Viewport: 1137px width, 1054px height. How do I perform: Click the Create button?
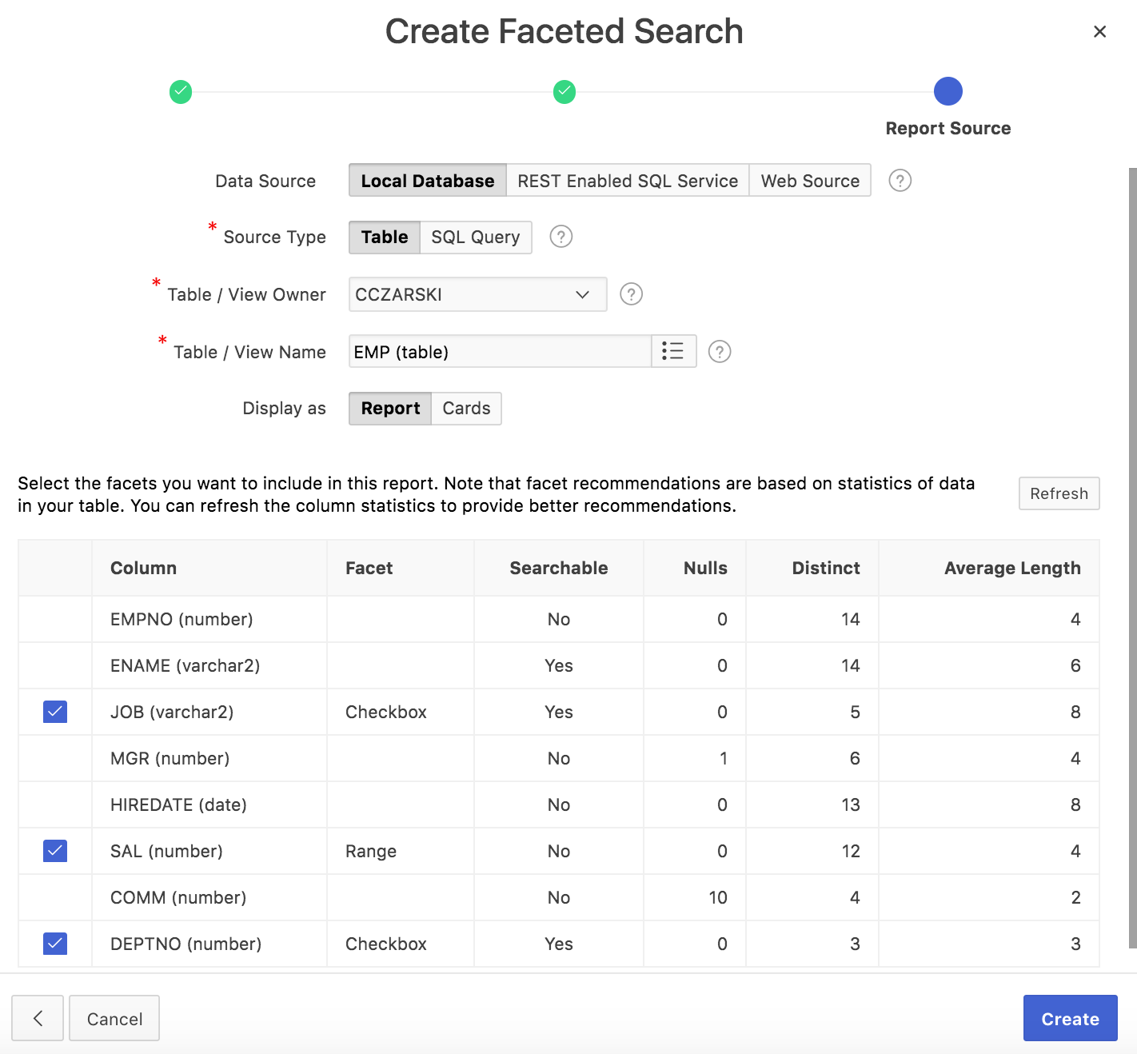pos(1070,1018)
